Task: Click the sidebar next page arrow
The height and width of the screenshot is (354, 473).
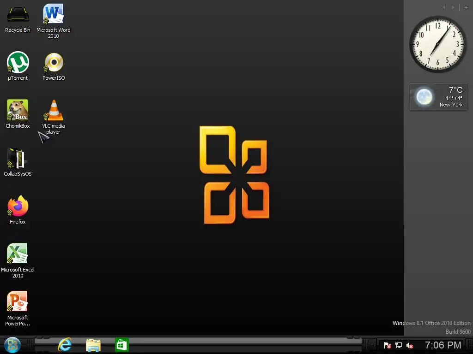Action: 453,7
